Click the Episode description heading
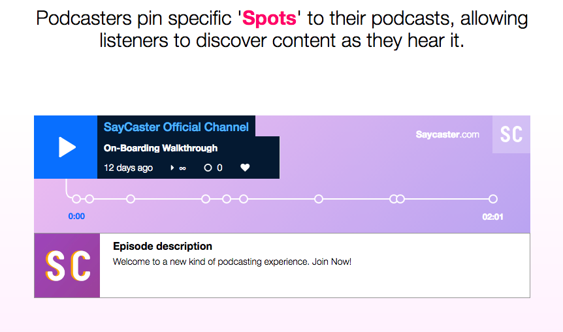 pyautogui.click(x=163, y=247)
